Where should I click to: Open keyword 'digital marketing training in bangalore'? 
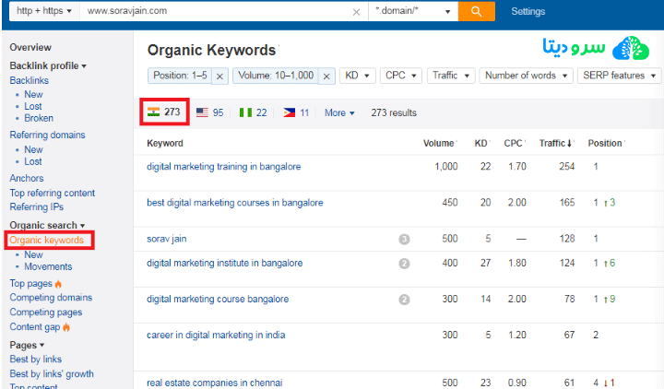pyautogui.click(x=223, y=167)
